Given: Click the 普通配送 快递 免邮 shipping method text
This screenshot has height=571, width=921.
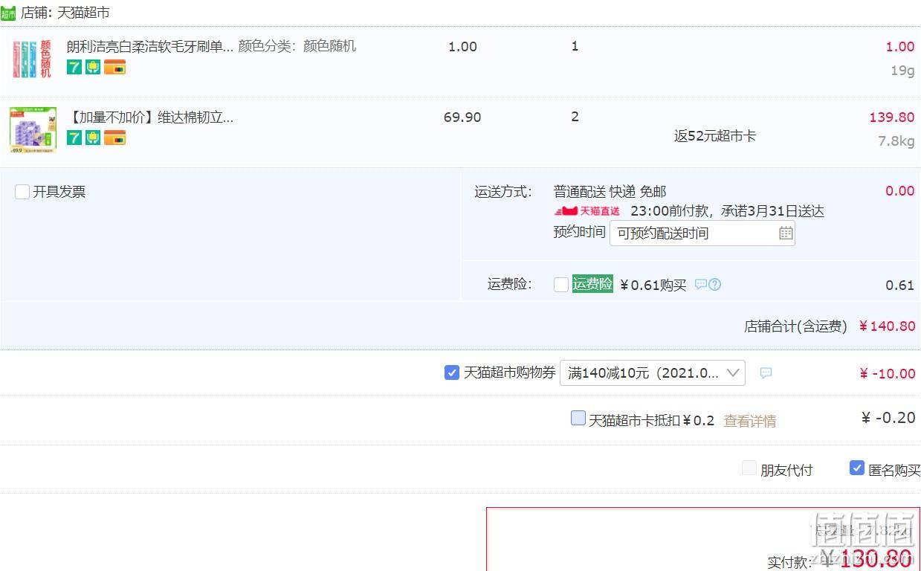Looking at the screenshot, I should coord(610,192).
